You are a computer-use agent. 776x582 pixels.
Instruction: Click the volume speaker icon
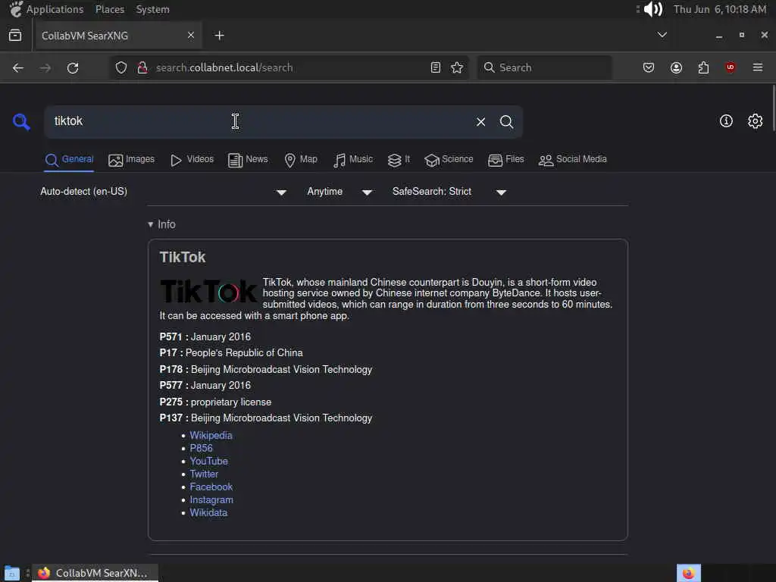click(x=653, y=9)
